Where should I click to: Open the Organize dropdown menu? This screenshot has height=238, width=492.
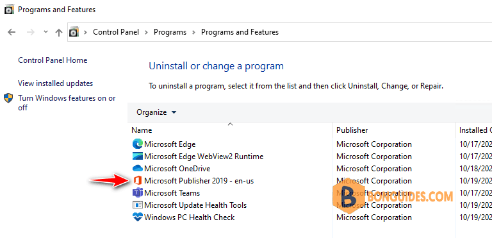156,112
